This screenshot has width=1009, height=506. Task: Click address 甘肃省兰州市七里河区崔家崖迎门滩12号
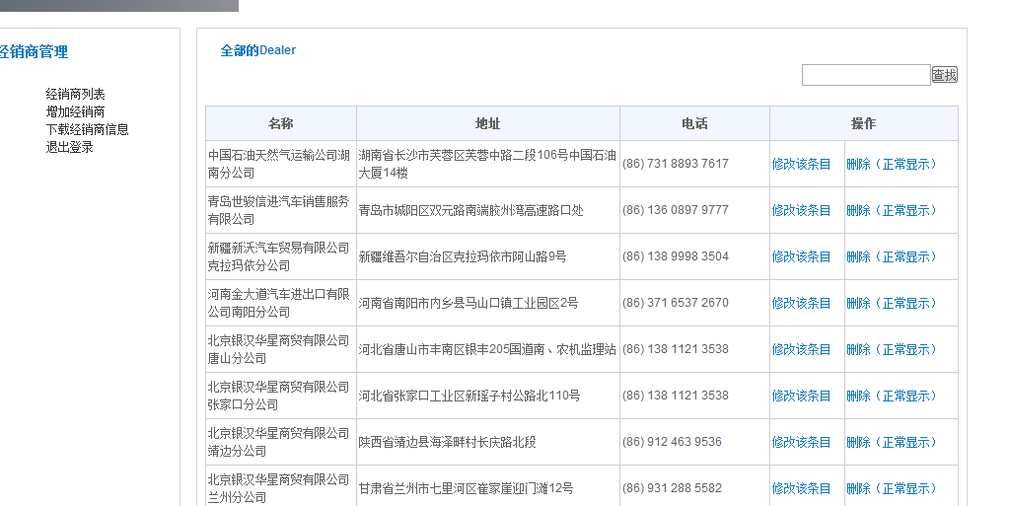[x=466, y=488]
